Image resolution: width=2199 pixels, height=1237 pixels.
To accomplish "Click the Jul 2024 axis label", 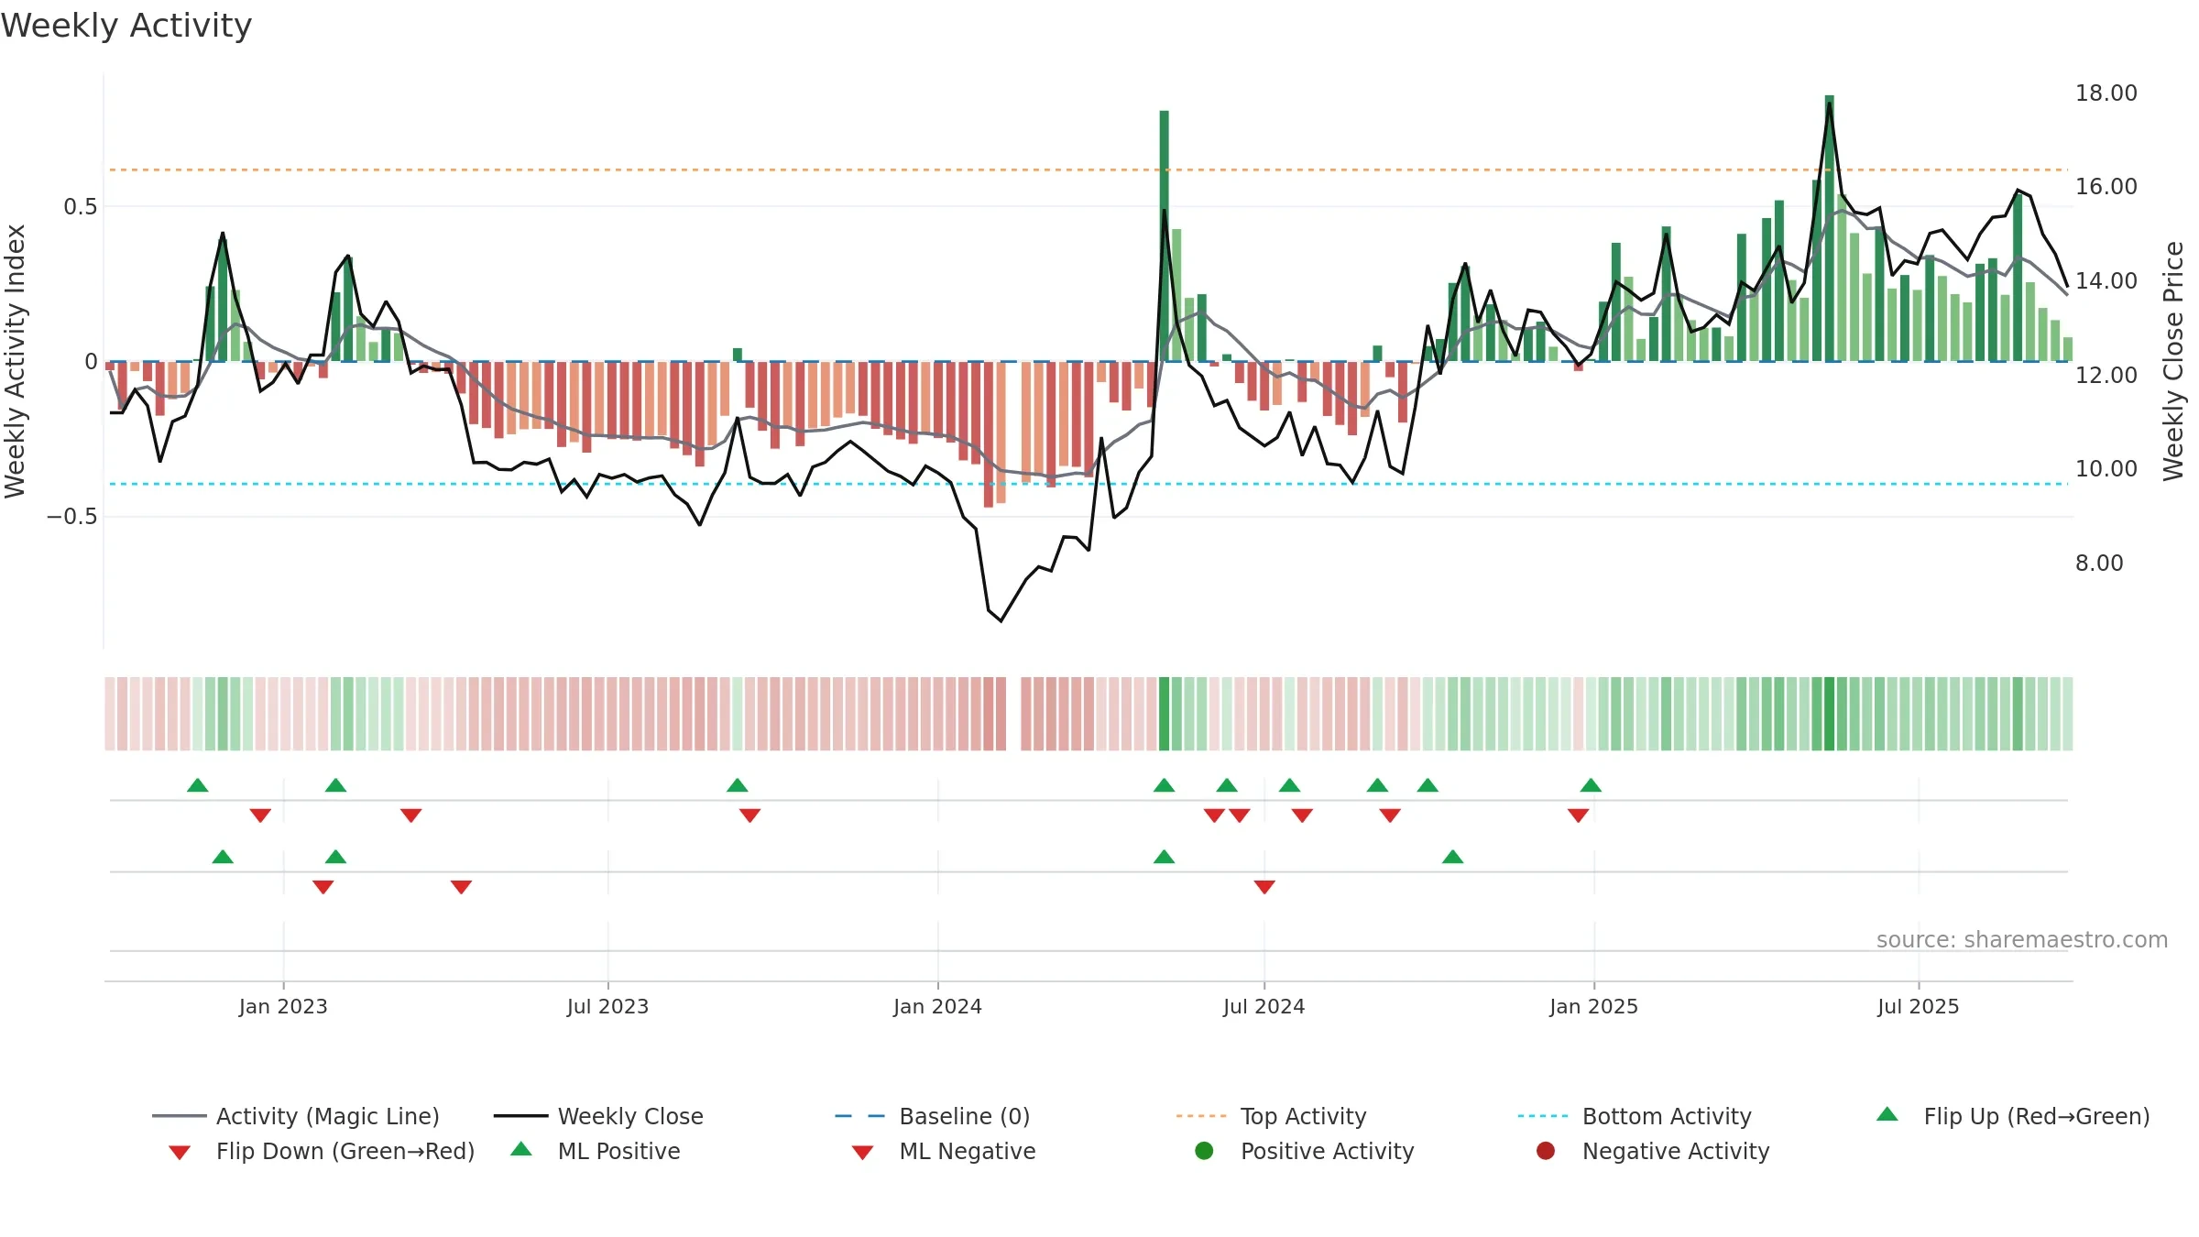I will (1264, 1006).
